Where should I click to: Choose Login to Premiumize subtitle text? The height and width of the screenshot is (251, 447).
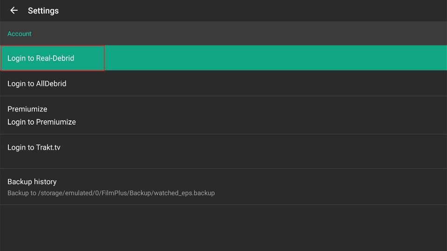[x=41, y=122]
